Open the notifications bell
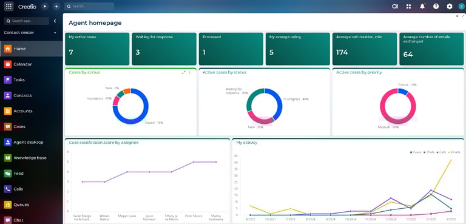466x224 pixels. (422, 6)
